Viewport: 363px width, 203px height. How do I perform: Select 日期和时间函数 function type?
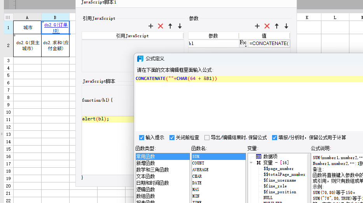162,183
